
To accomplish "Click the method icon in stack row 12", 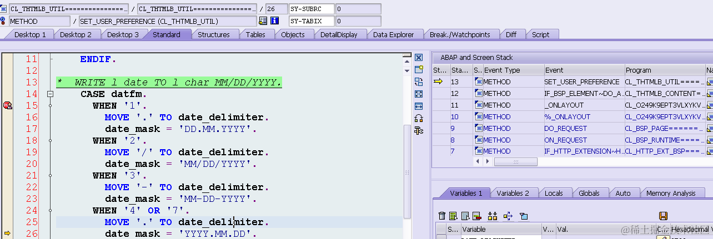I will coord(478,93).
